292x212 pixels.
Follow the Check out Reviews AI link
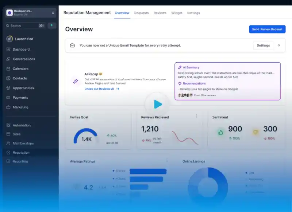click(x=102, y=89)
